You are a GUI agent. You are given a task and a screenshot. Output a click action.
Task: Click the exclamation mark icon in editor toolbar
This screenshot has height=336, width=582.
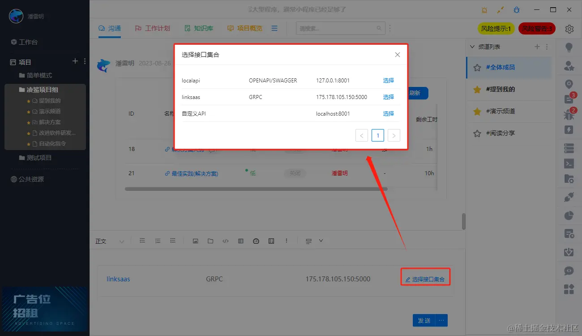click(287, 241)
